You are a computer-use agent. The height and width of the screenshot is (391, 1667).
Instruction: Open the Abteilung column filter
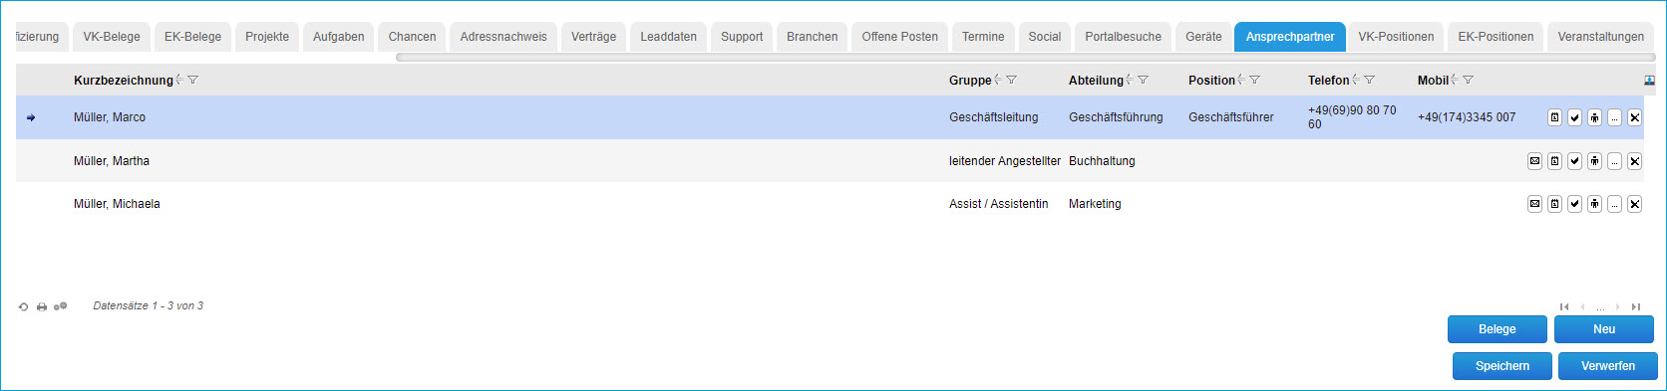coord(1144,80)
